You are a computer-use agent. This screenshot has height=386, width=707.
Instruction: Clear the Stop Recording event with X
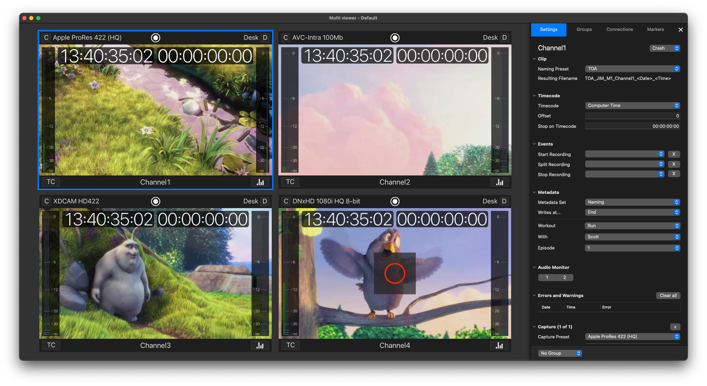tap(674, 174)
